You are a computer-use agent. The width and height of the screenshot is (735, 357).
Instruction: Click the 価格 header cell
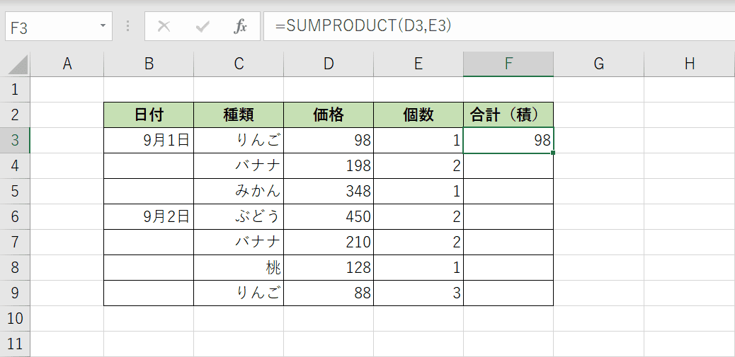click(x=329, y=115)
